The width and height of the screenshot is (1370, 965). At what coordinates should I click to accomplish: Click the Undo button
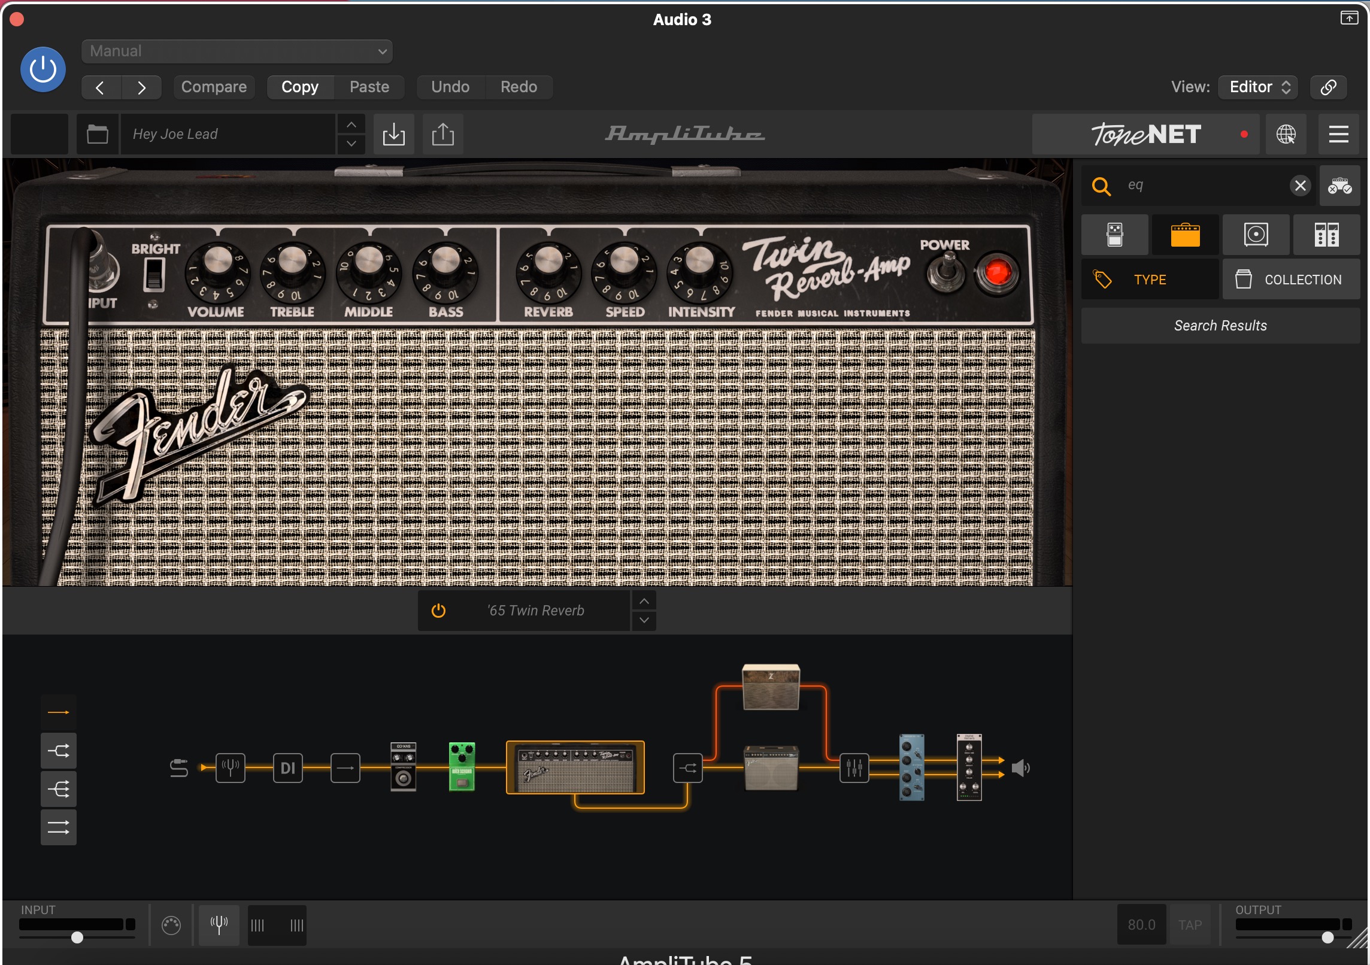click(x=450, y=87)
